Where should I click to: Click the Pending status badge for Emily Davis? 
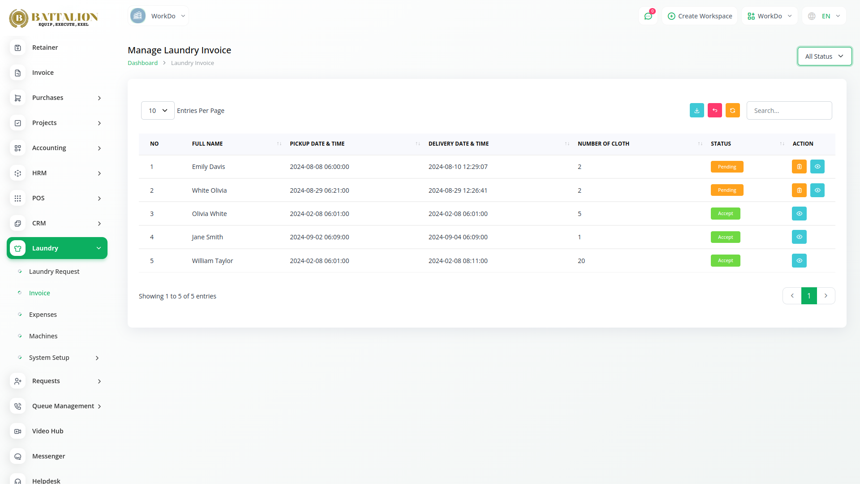click(727, 167)
